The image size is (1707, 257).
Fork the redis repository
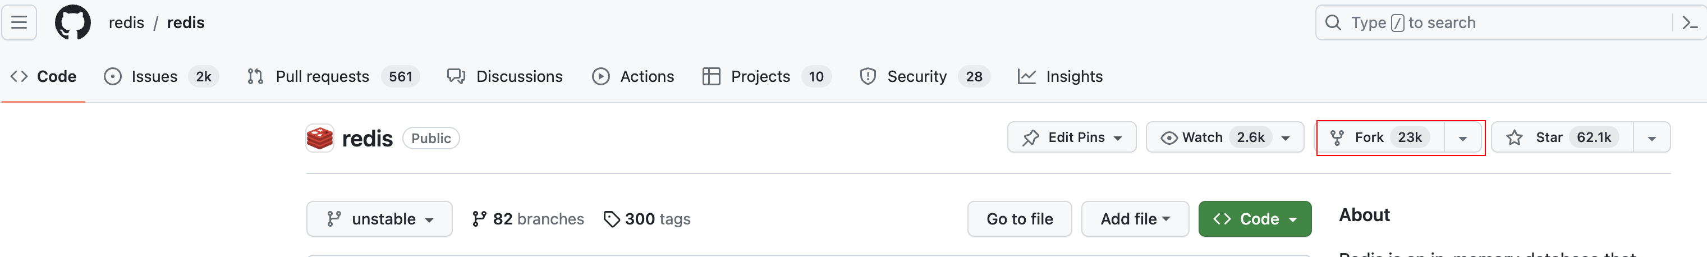pyautogui.click(x=1381, y=137)
